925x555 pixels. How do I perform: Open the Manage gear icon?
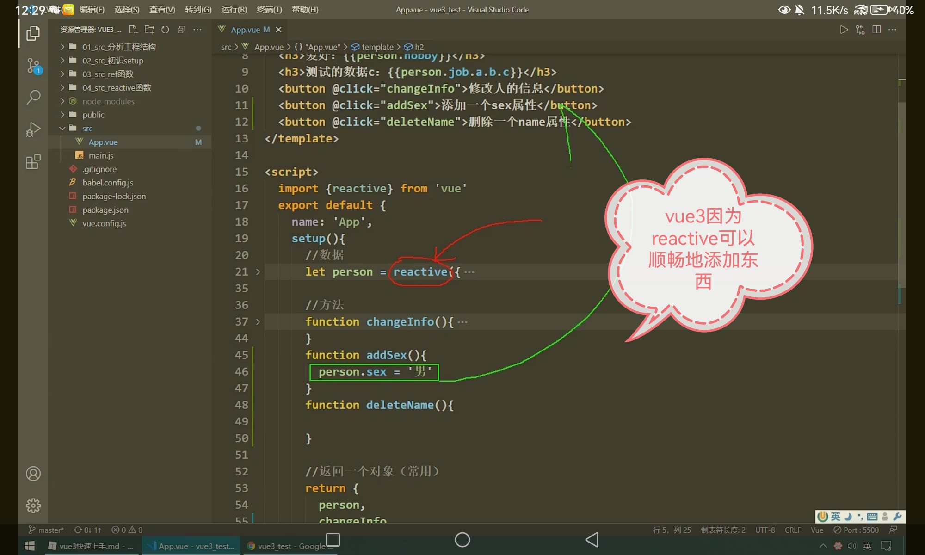33,506
